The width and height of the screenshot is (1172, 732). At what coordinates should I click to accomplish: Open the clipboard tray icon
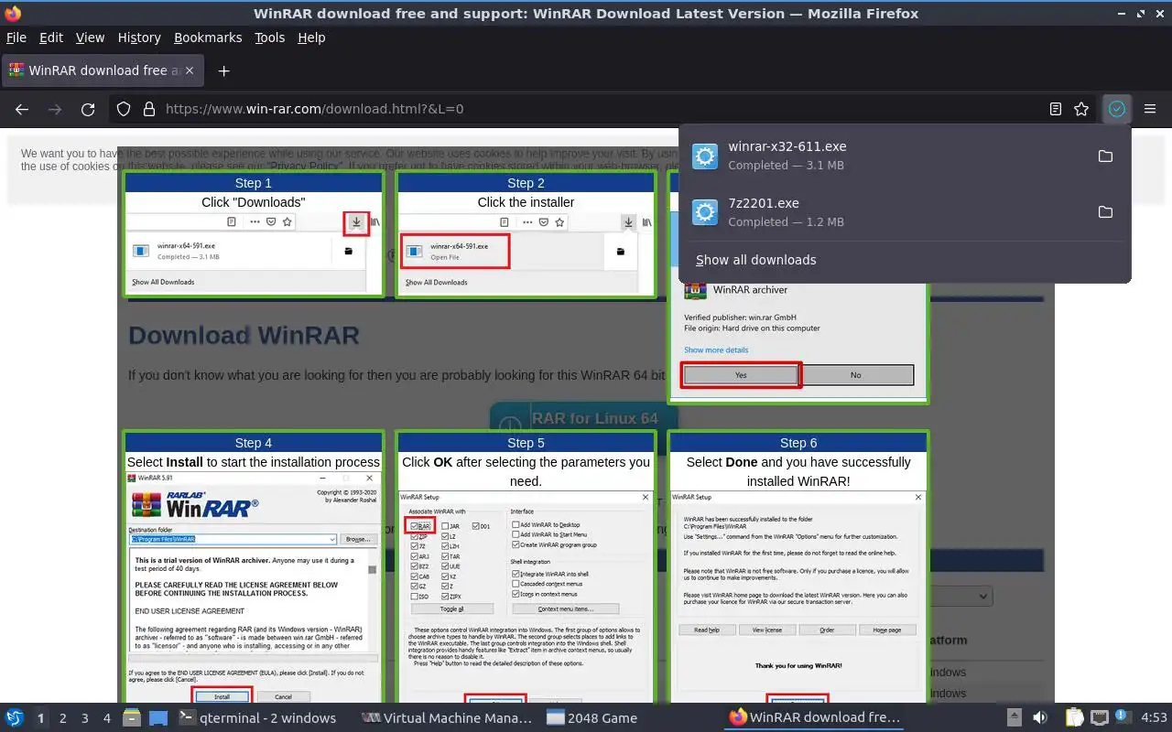click(1073, 717)
